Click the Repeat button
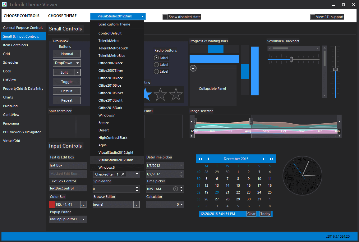359x242 pixels. click(x=67, y=100)
